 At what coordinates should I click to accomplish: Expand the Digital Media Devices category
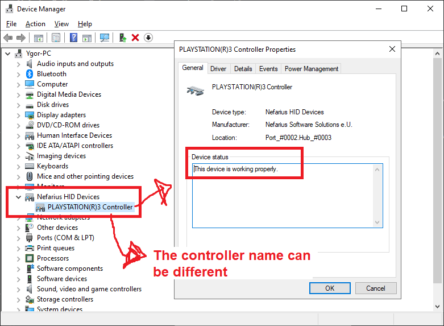(x=18, y=95)
